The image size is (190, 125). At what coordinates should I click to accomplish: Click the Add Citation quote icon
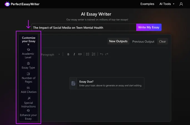pyautogui.click(x=28, y=88)
